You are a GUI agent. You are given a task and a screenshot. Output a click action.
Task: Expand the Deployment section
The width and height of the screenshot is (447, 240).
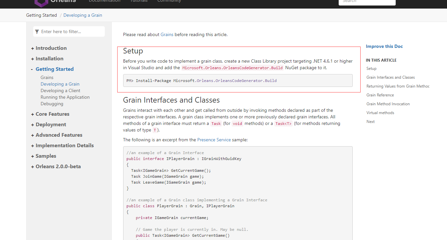[x=32, y=124]
